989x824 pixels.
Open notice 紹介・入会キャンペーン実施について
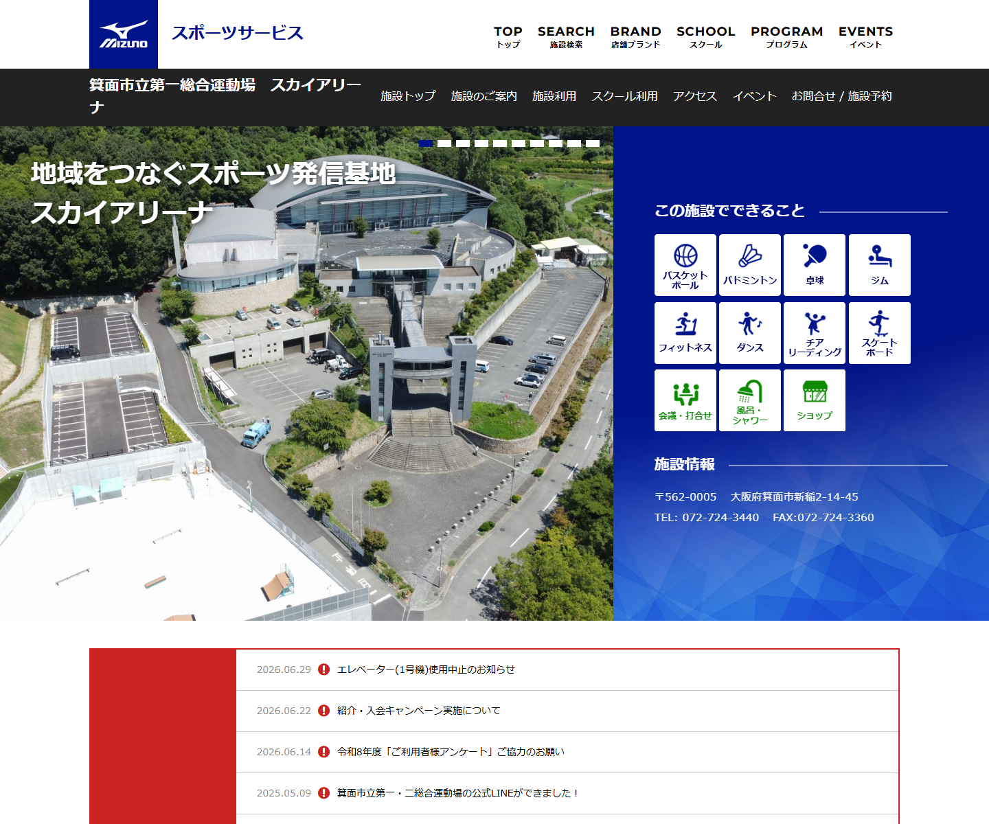click(419, 711)
